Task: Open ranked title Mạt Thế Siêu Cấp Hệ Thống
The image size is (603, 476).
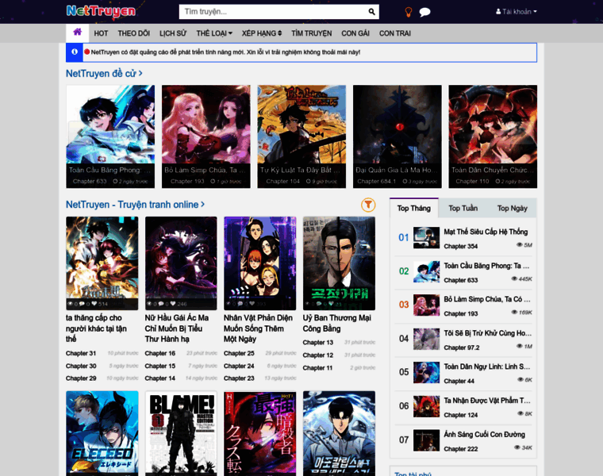Action: pos(486,232)
